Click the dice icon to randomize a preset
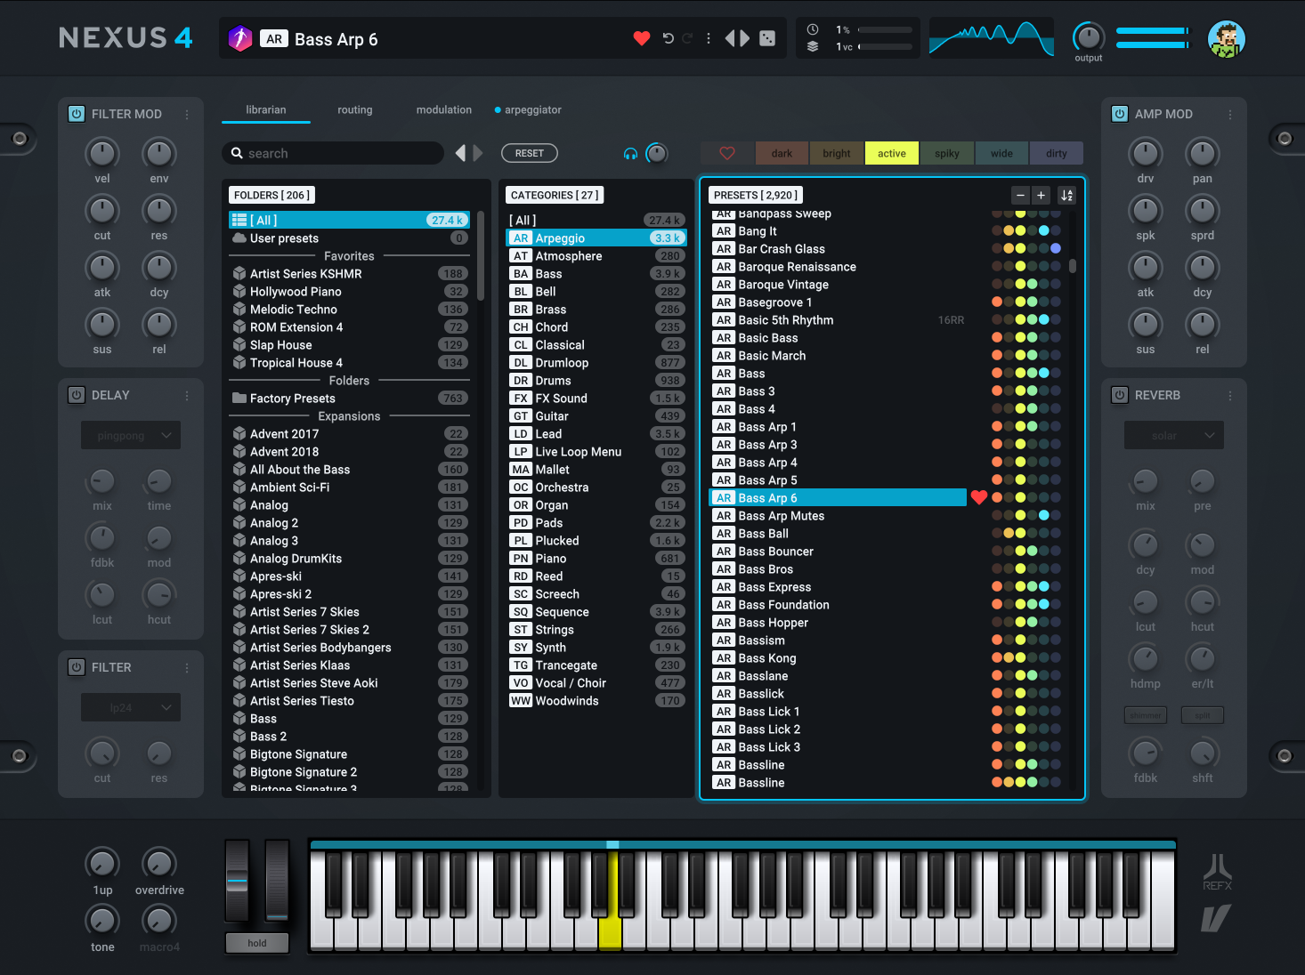The image size is (1305, 975). tap(767, 38)
